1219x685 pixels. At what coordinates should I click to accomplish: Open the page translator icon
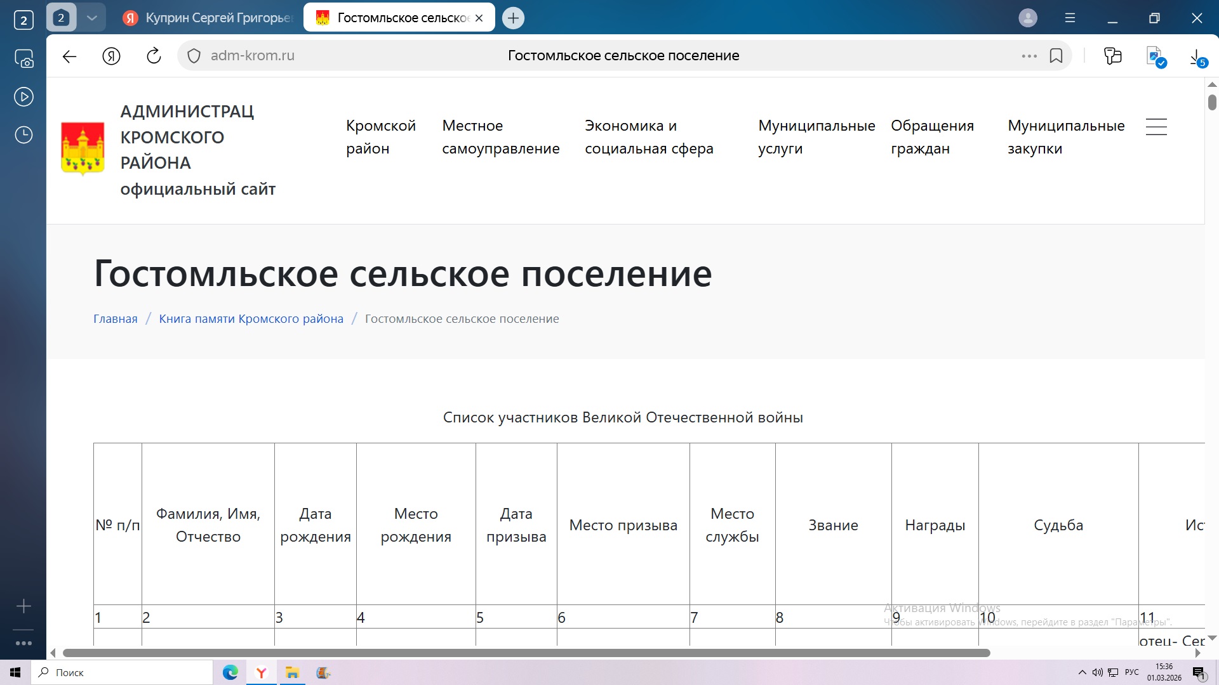tap(1156, 56)
